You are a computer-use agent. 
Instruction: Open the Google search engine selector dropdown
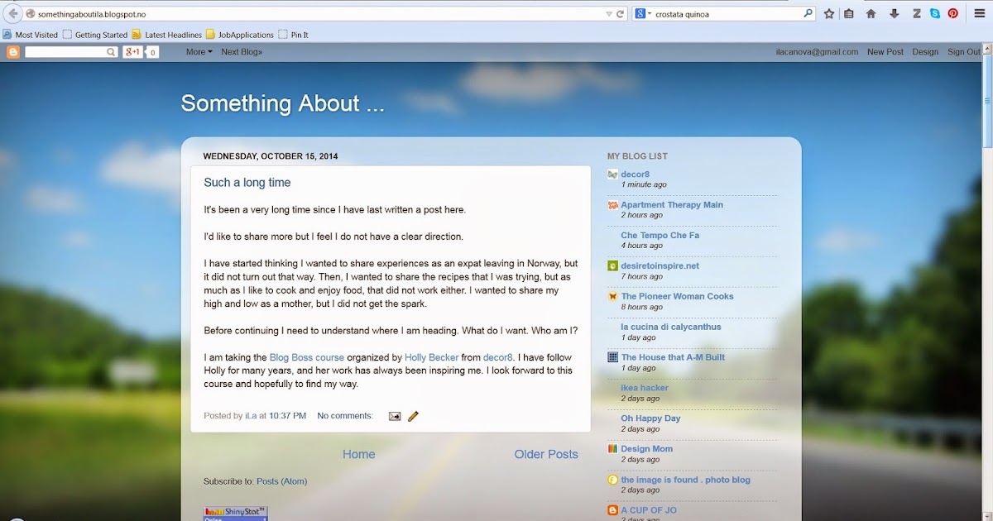[643, 14]
